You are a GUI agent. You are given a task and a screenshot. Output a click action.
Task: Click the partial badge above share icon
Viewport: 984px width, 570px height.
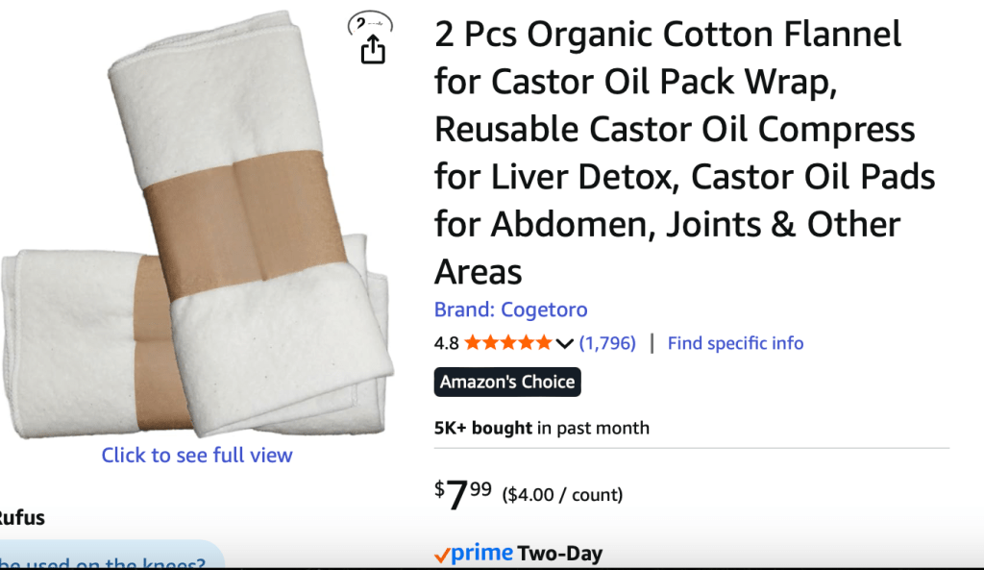point(370,23)
